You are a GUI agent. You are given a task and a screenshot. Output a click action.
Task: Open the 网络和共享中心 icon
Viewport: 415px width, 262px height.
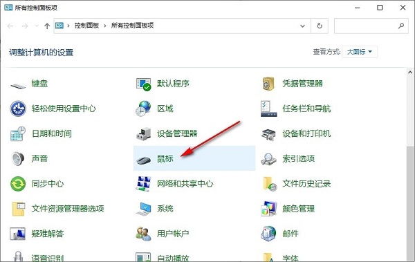coord(143,184)
